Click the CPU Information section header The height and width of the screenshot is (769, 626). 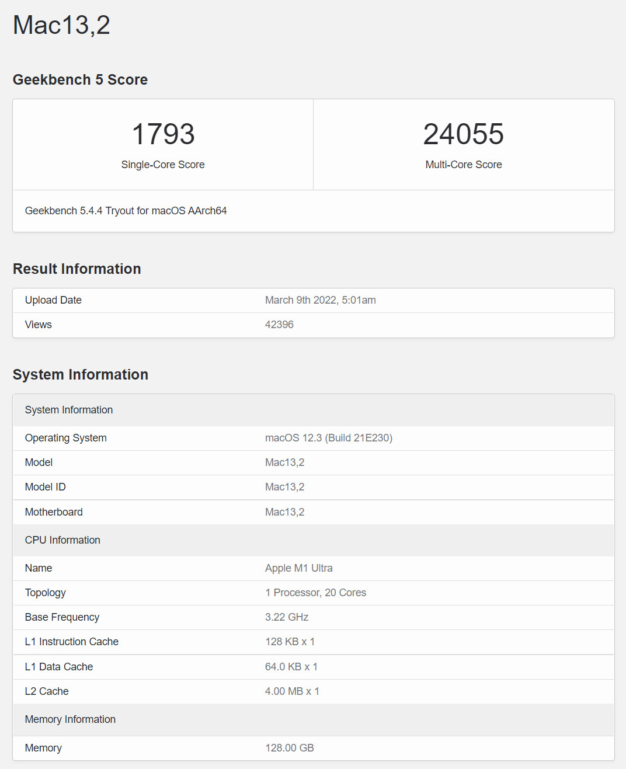tap(62, 540)
